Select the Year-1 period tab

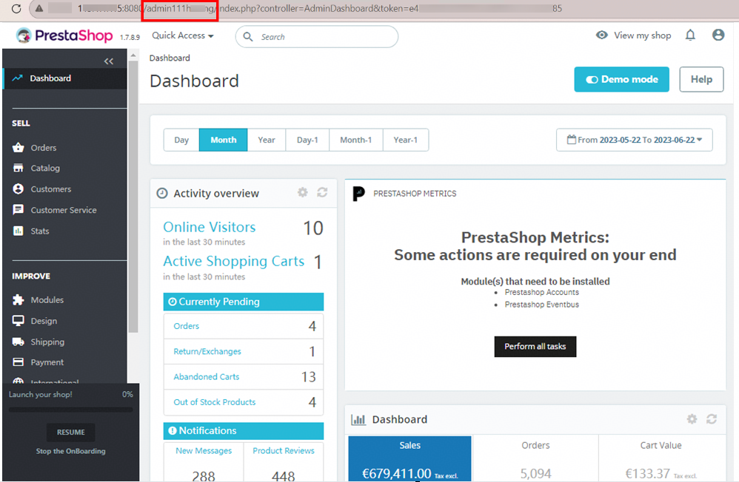(x=405, y=140)
